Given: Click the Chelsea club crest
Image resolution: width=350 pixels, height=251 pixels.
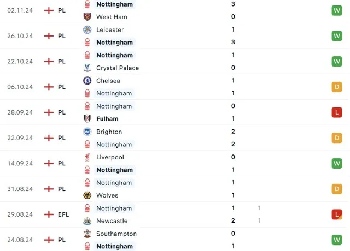Looking at the screenshot, I should click(x=87, y=81).
